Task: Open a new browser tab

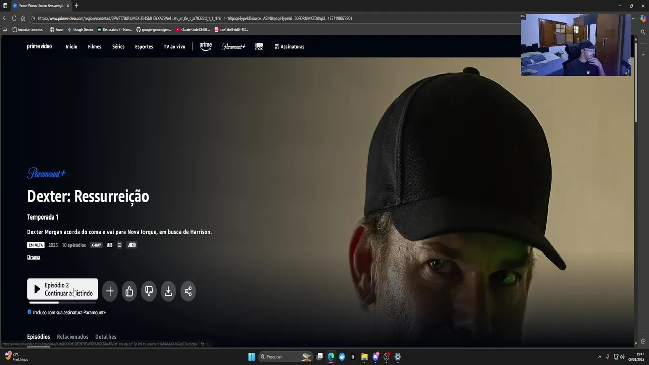Action: coord(77,6)
